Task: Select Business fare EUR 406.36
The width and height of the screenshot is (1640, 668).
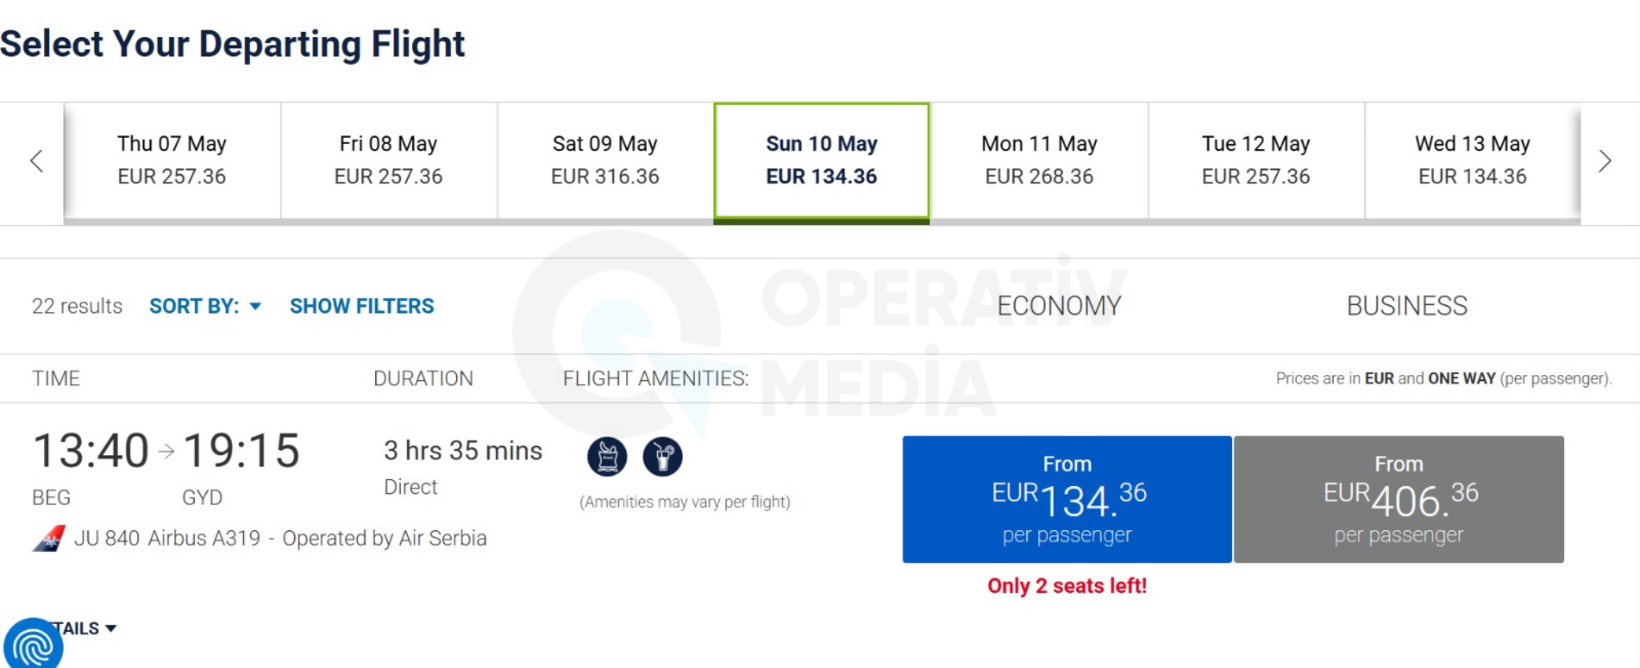Action: (1399, 499)
